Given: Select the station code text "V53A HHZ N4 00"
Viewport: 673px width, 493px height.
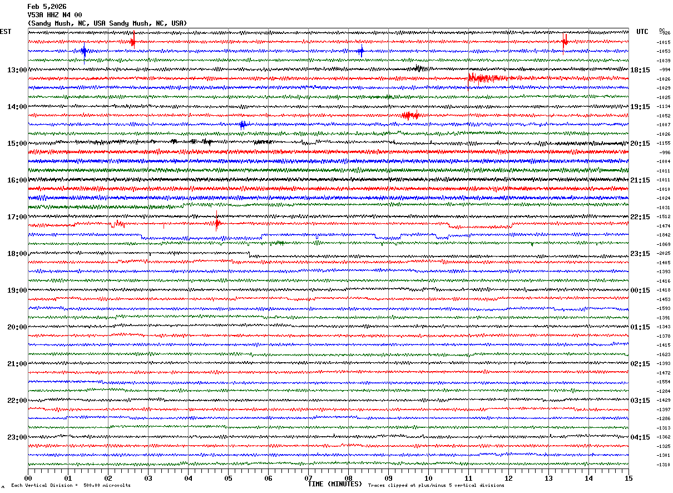Looking at the screenshot, I should (55, 15).
